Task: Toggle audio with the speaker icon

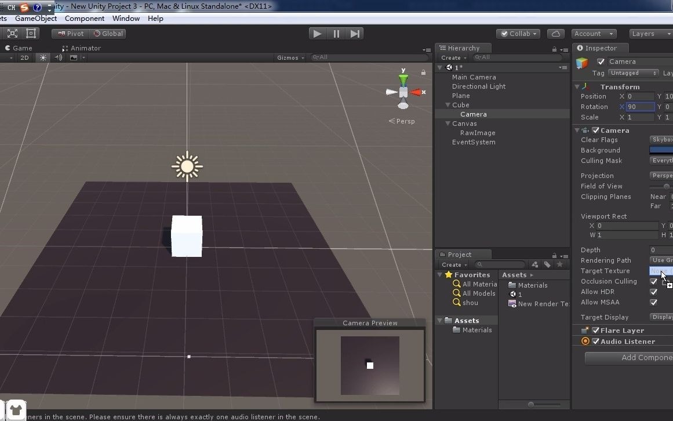Action: pyautogui.click(x=58, y=57)
